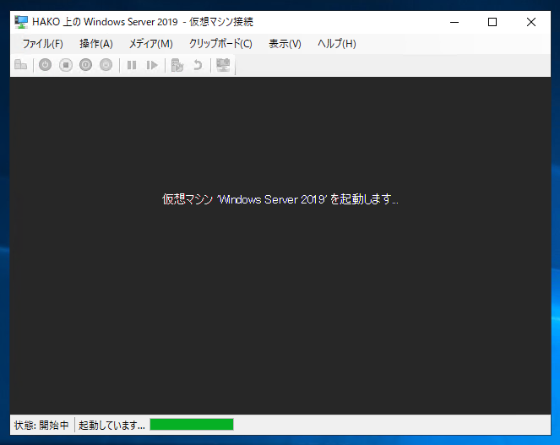Click the Shut Down toolbar icon
This screenshot has width=560, height=445.
[x=85, y=65]
